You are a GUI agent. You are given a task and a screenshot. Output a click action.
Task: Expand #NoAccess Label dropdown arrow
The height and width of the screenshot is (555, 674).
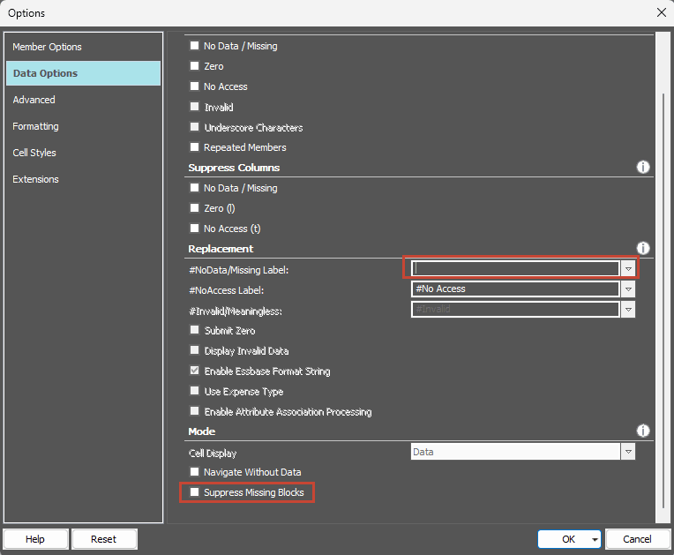[x=628, y=289]
